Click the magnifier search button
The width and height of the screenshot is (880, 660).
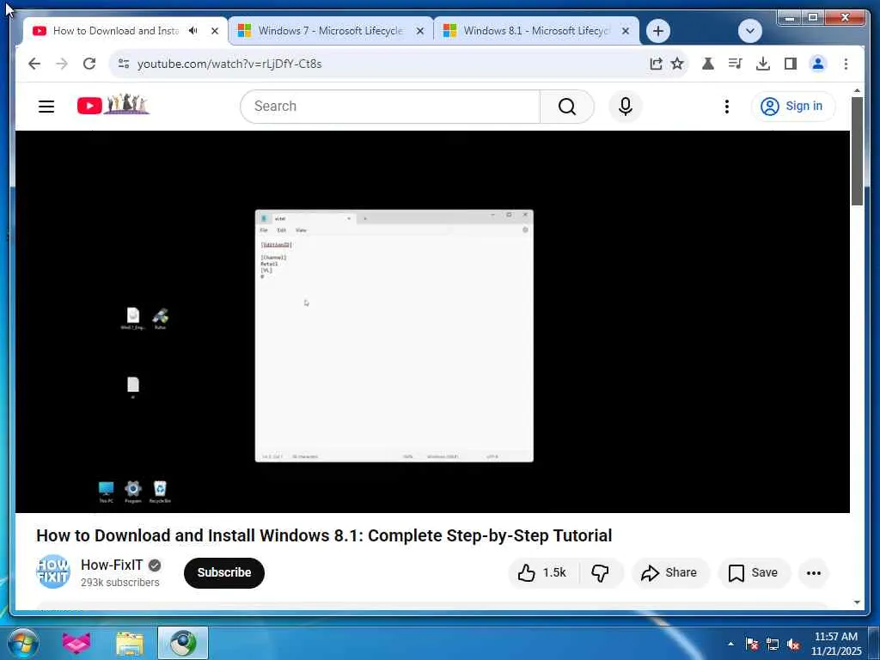(567, 106)
